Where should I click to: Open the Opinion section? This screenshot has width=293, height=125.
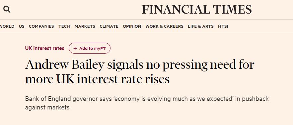132,26
